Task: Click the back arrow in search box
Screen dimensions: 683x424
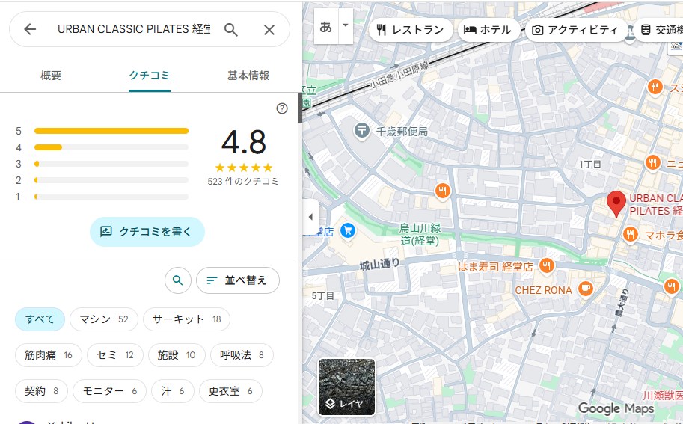Action: pyautogui.click(x=30, y=29)
